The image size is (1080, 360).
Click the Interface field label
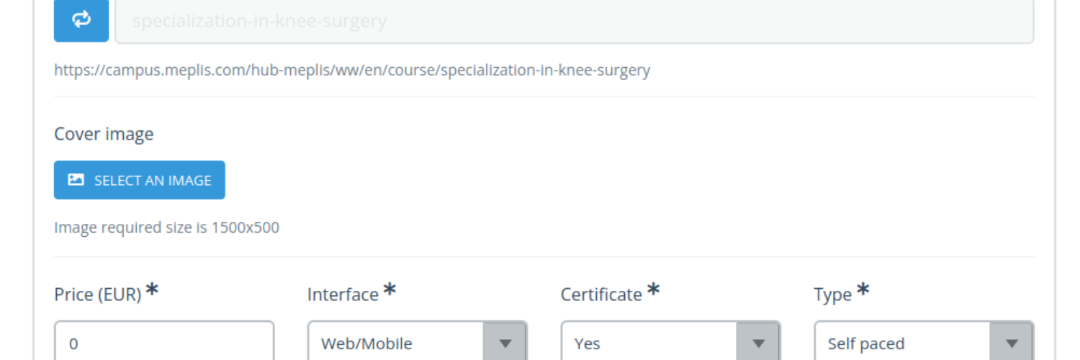343,294
